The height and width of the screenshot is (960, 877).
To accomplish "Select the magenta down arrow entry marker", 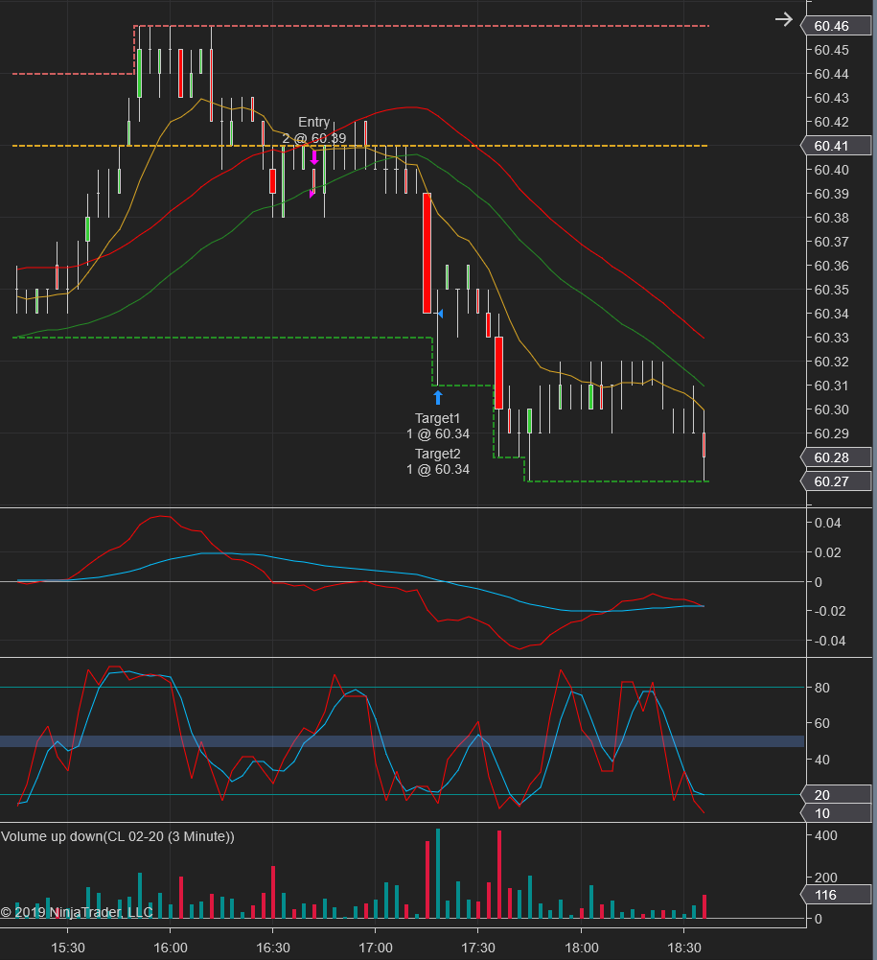I will coord(314,157).
